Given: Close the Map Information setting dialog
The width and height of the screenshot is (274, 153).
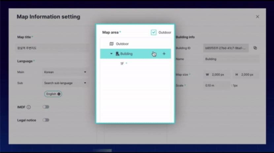Looking at the screenshot, I should (x=257, y=16).
